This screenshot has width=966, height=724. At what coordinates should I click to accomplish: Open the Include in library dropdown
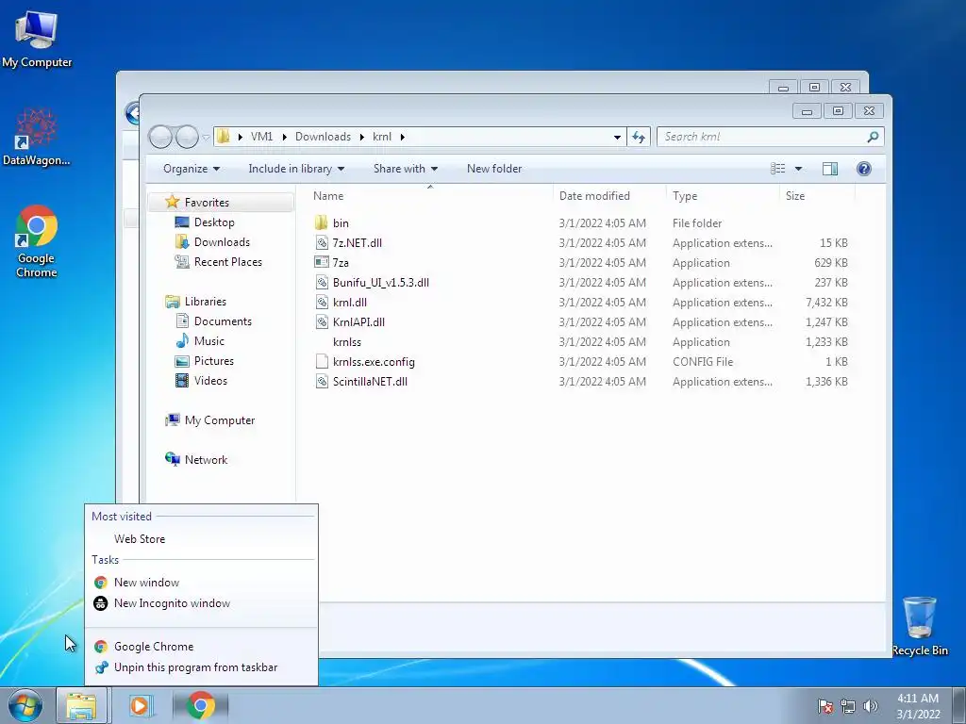[x=296, y=169]
